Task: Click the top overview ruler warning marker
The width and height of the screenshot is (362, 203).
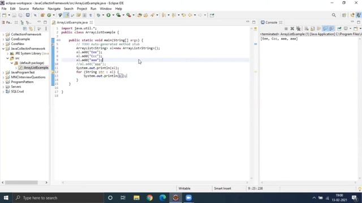Action: click(255, 29)
